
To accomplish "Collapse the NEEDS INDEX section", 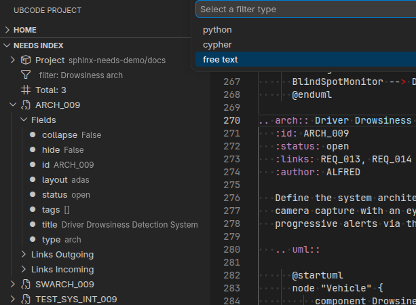I will pyautogui.click(x=7, y=46).
